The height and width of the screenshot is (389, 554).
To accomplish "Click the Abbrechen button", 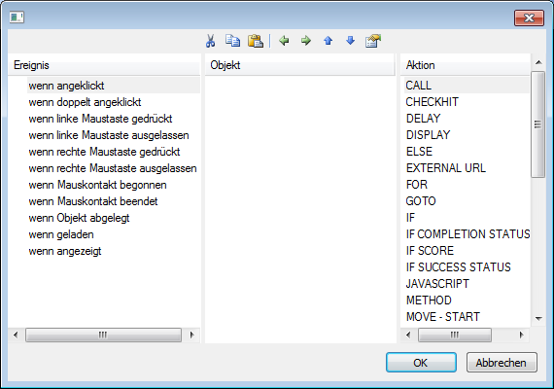I will click(x=502, y=363).
